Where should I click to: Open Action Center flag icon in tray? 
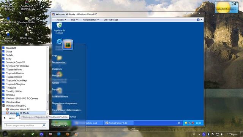(x=213, y=134)
